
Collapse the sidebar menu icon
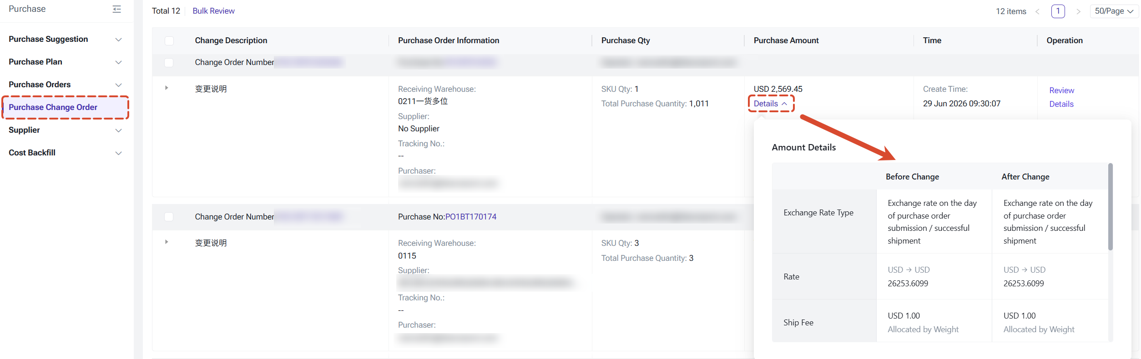(117, 9)
